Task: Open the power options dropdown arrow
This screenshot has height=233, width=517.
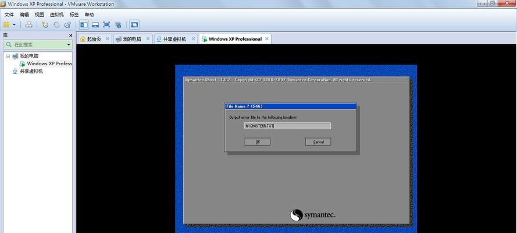Action: pos(14,24)
